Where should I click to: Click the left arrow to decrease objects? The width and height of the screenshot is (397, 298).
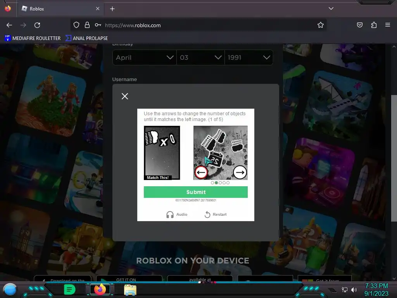201,172
